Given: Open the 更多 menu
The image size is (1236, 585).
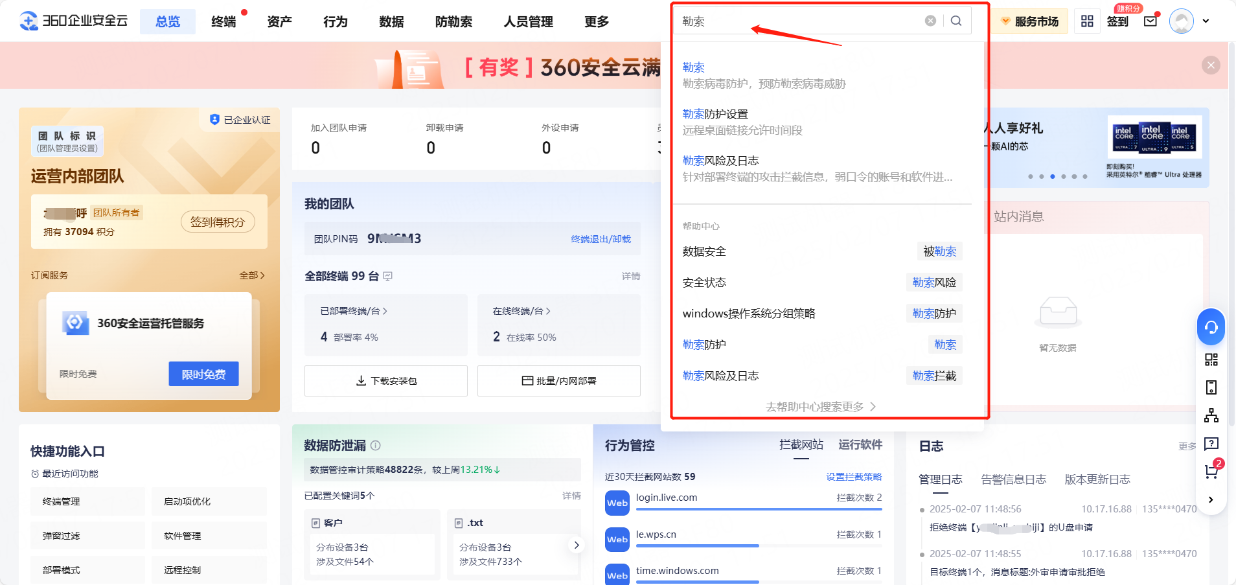Looking at the screenshot, I should pos(596,21).
